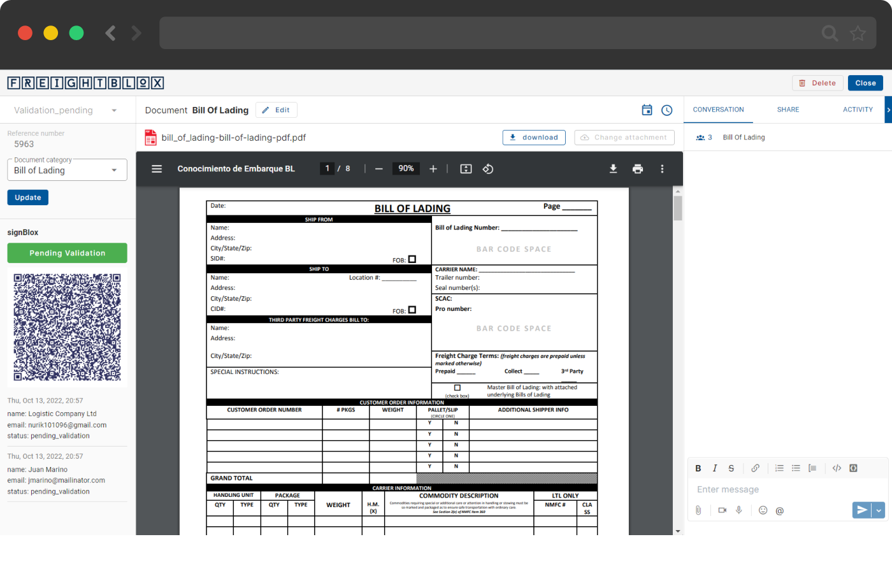The width and height of the screenshot is (892, 567).
Task: Open the emoji picker
Action: point(763,510)
